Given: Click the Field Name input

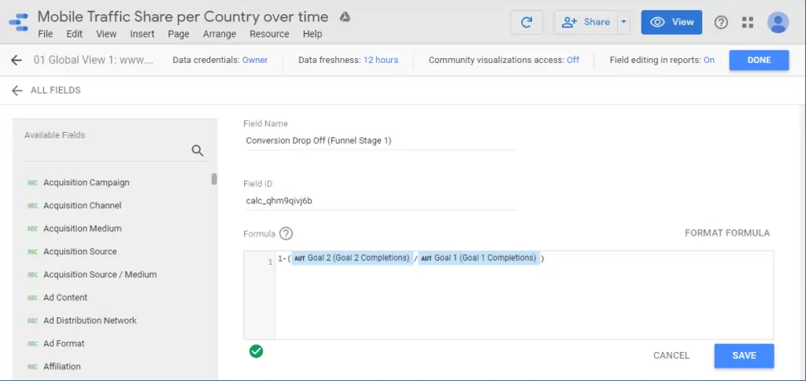Looking at the screenshot, I should (x=379, y=141).
